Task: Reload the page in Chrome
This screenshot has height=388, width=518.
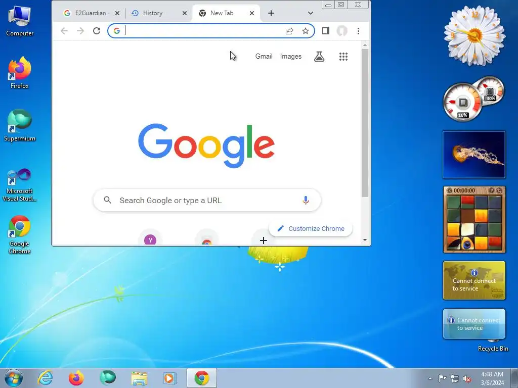Action: point(97,31)
